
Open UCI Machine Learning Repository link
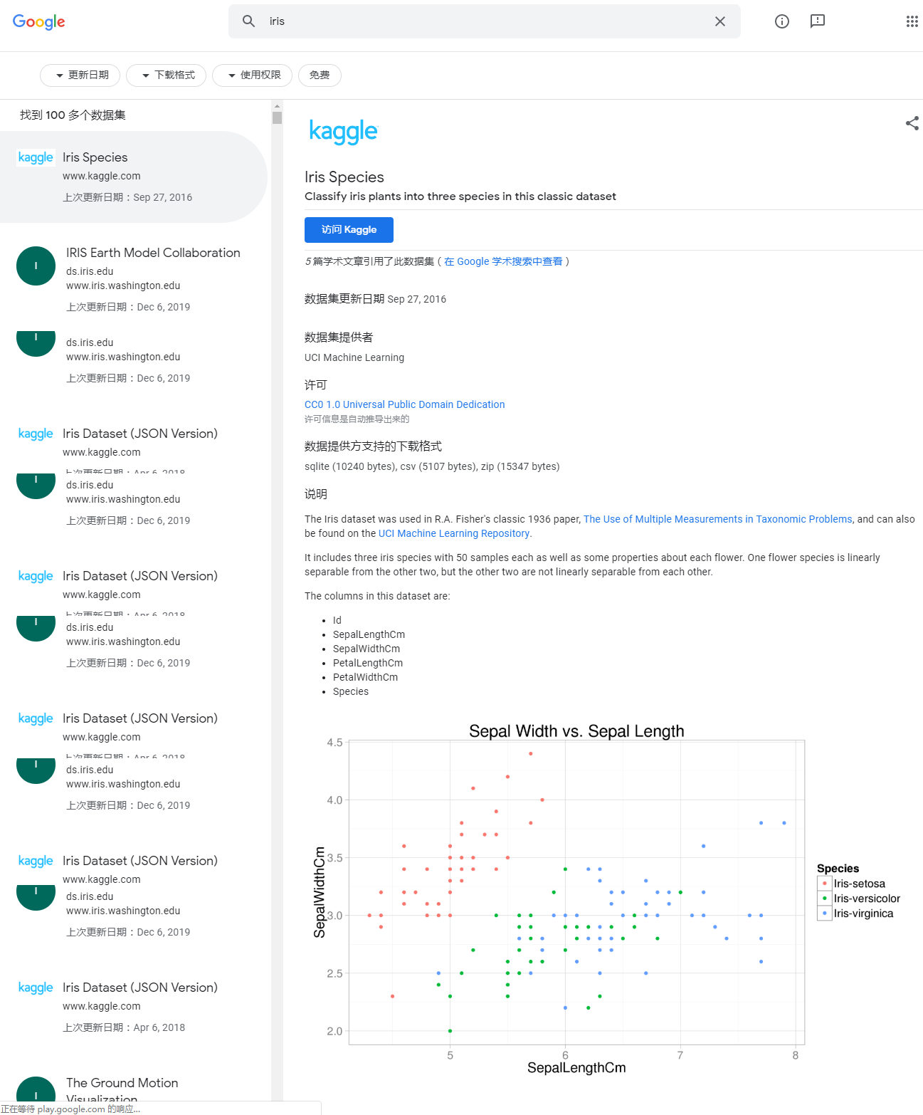point(454,533)
